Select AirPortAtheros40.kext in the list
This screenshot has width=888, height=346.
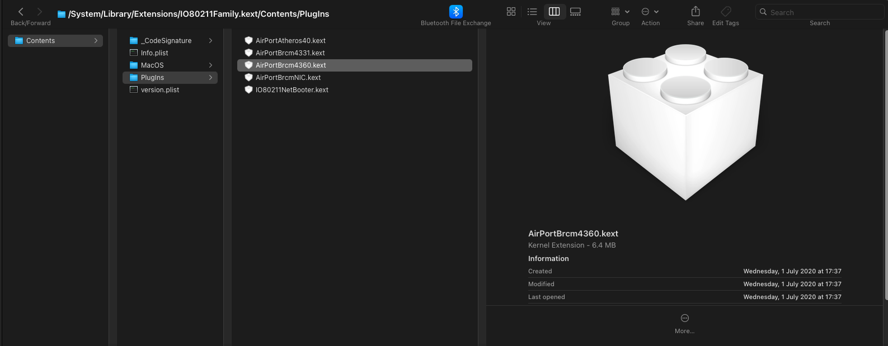[290, 41]
